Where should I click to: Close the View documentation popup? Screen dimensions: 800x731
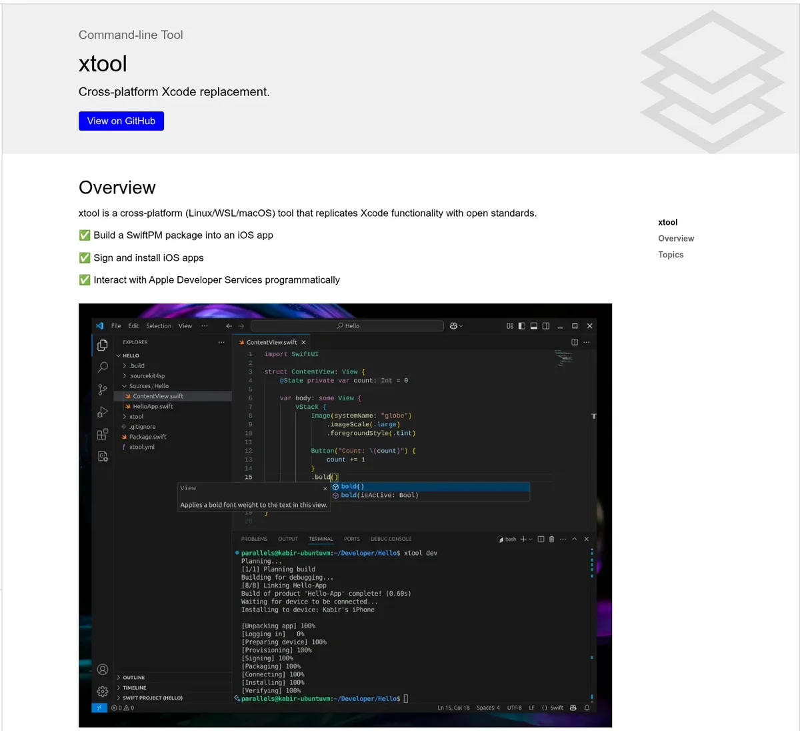coord(325,489)
